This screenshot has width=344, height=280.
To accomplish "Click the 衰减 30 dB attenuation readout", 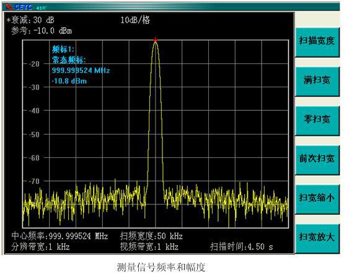I will pyautogui.click(x=30, y=20).
